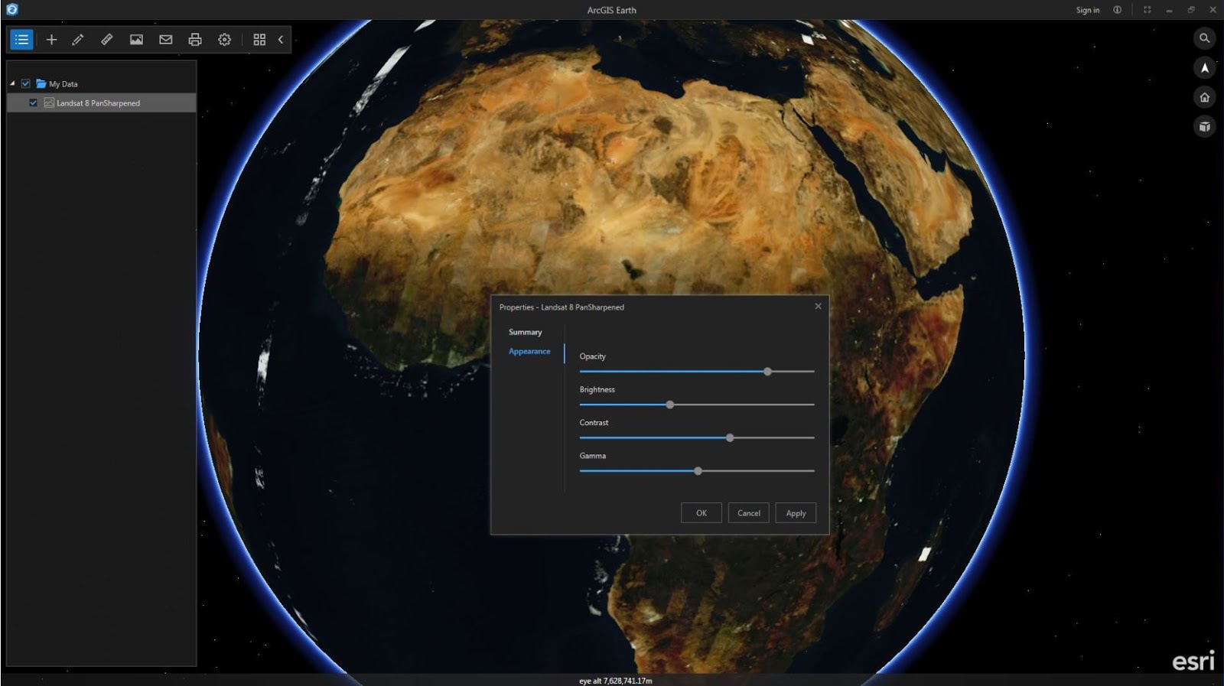Switch 2D/3D with cube icon
The image size is (1224, 686).
click(1204, 127)
